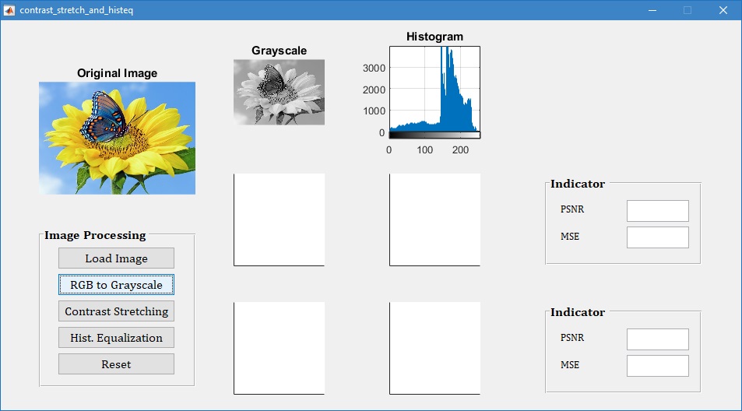Screen dimensions: 742x411
Task: Click the Grayscale butterfly image
Action: (279, 92)
